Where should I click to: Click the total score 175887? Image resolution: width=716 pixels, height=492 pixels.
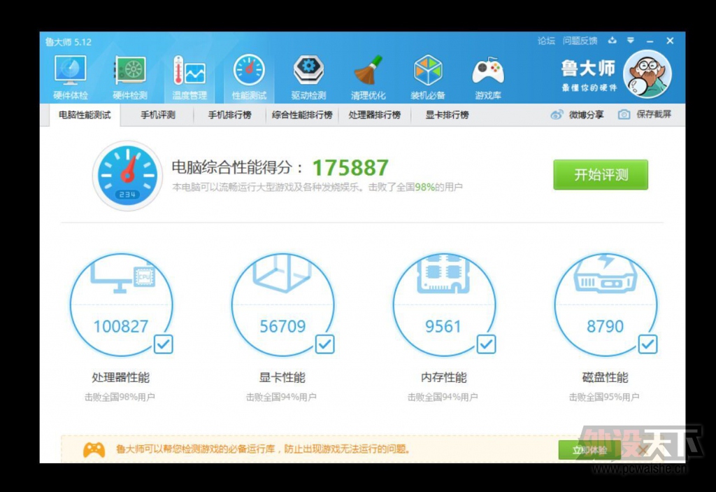point(351,167)
